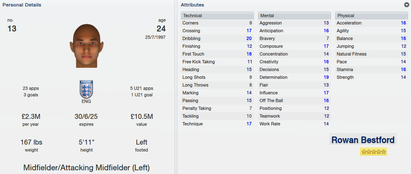411x174 pixels.
Task: Click the squad number 13
Action: [x=12, y=28]
